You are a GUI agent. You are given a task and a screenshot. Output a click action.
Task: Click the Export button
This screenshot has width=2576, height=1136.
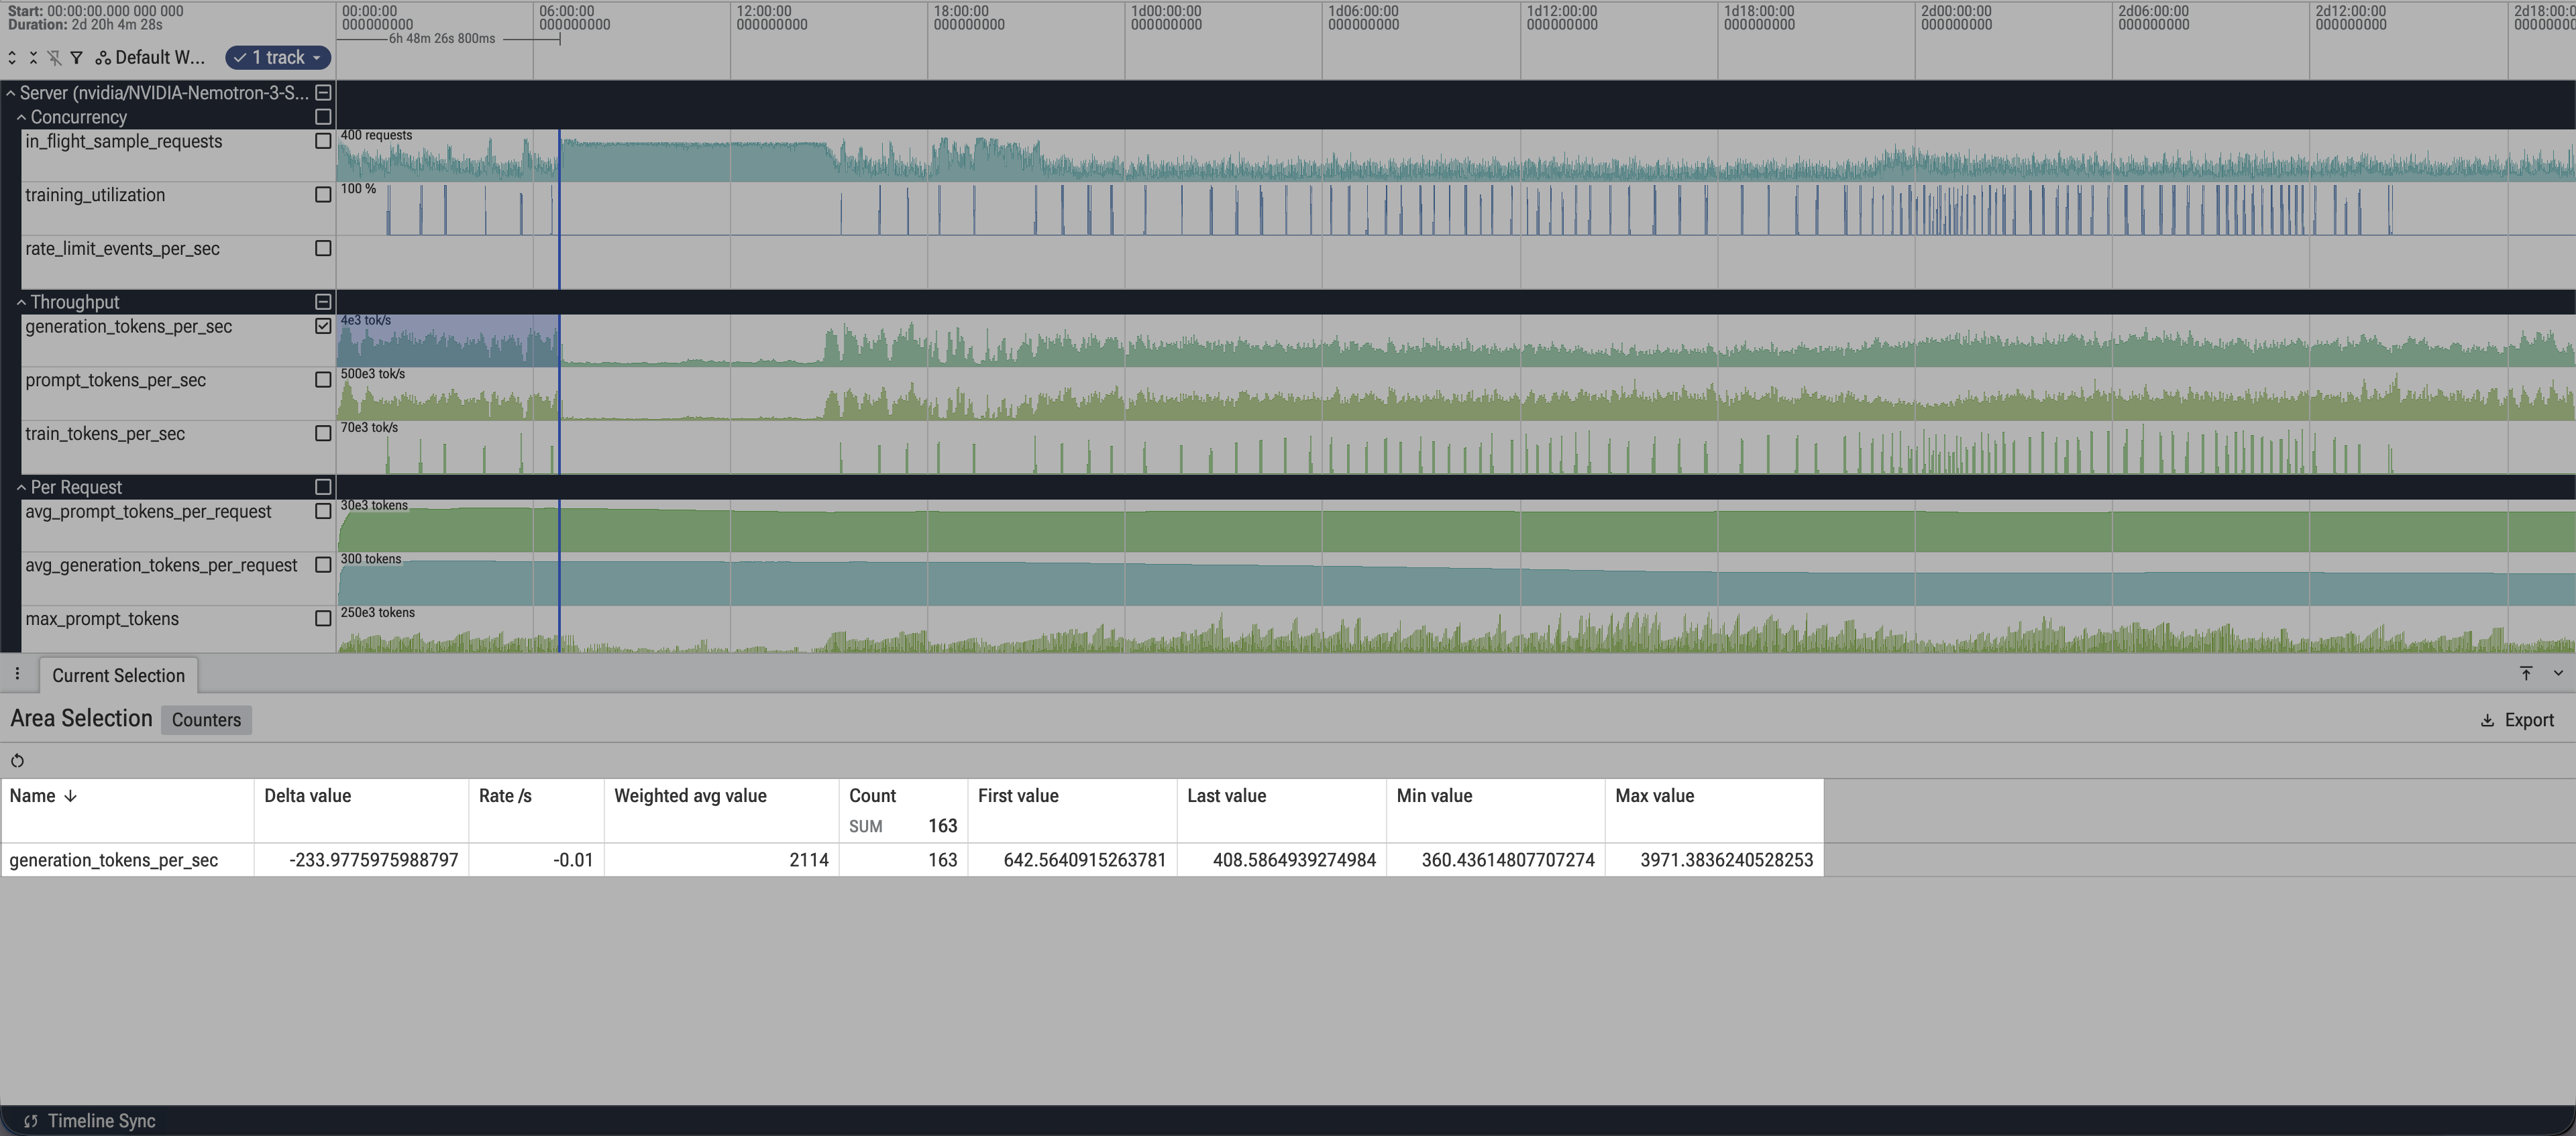(2517, 720)
